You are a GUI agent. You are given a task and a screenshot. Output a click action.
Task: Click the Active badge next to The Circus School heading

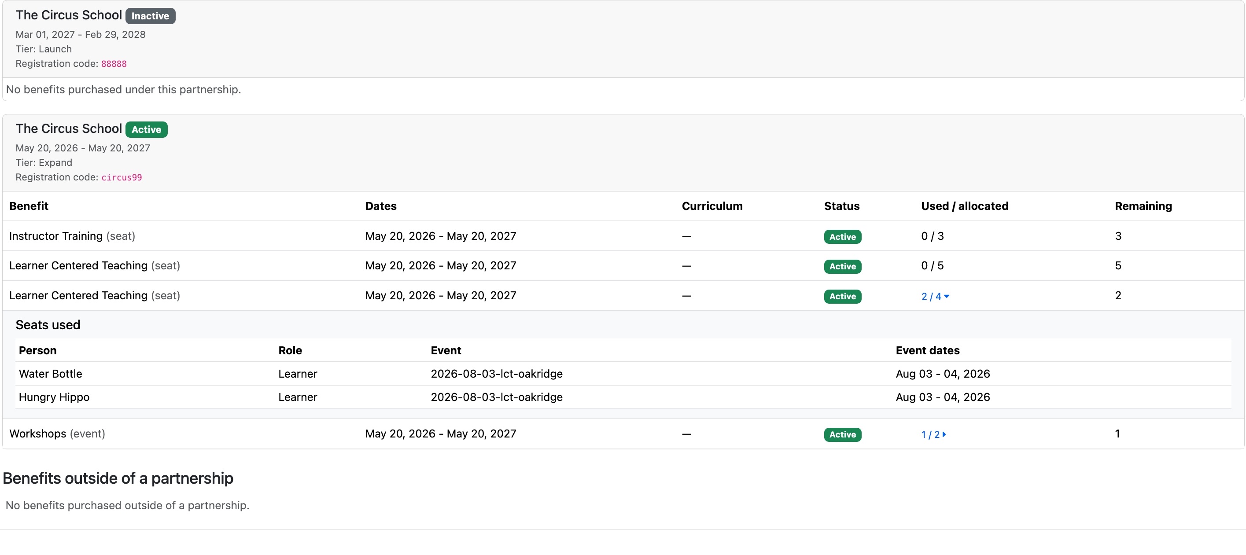(x=146, y=129)
